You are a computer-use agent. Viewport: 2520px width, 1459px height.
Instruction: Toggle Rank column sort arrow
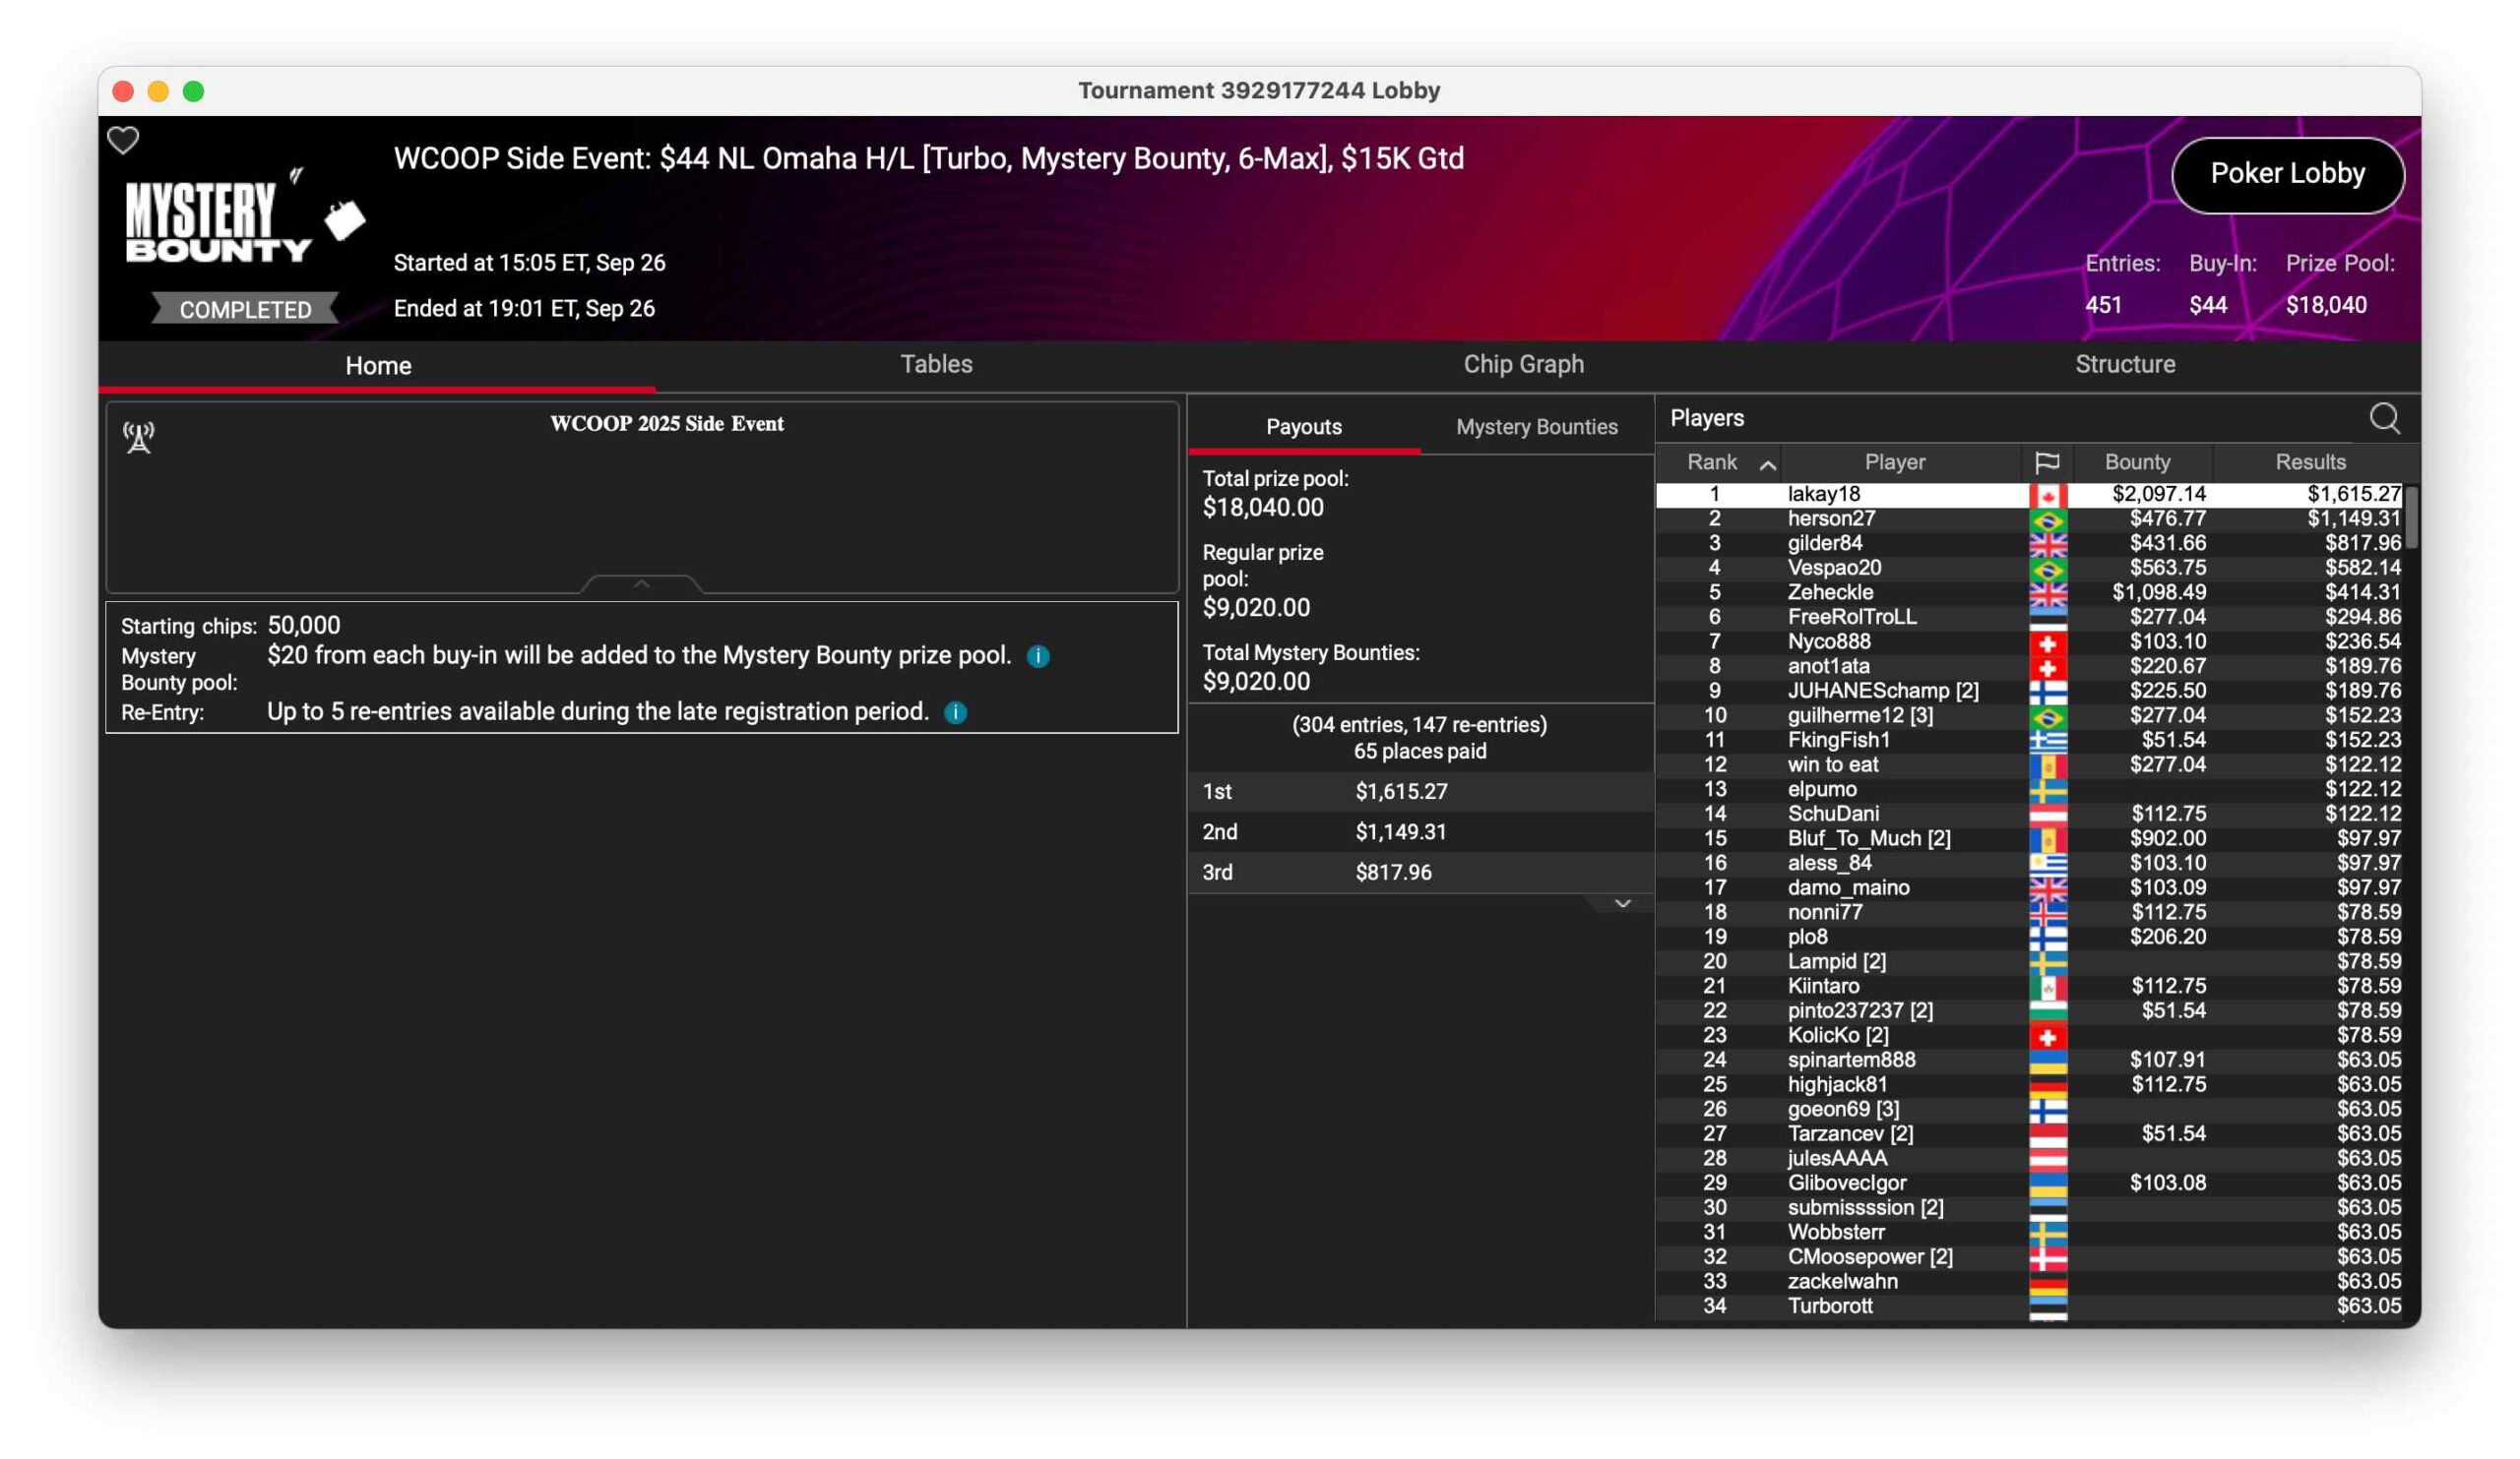point(1767,464)
